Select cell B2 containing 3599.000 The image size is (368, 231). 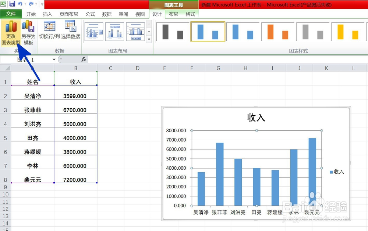coord(76,96)
